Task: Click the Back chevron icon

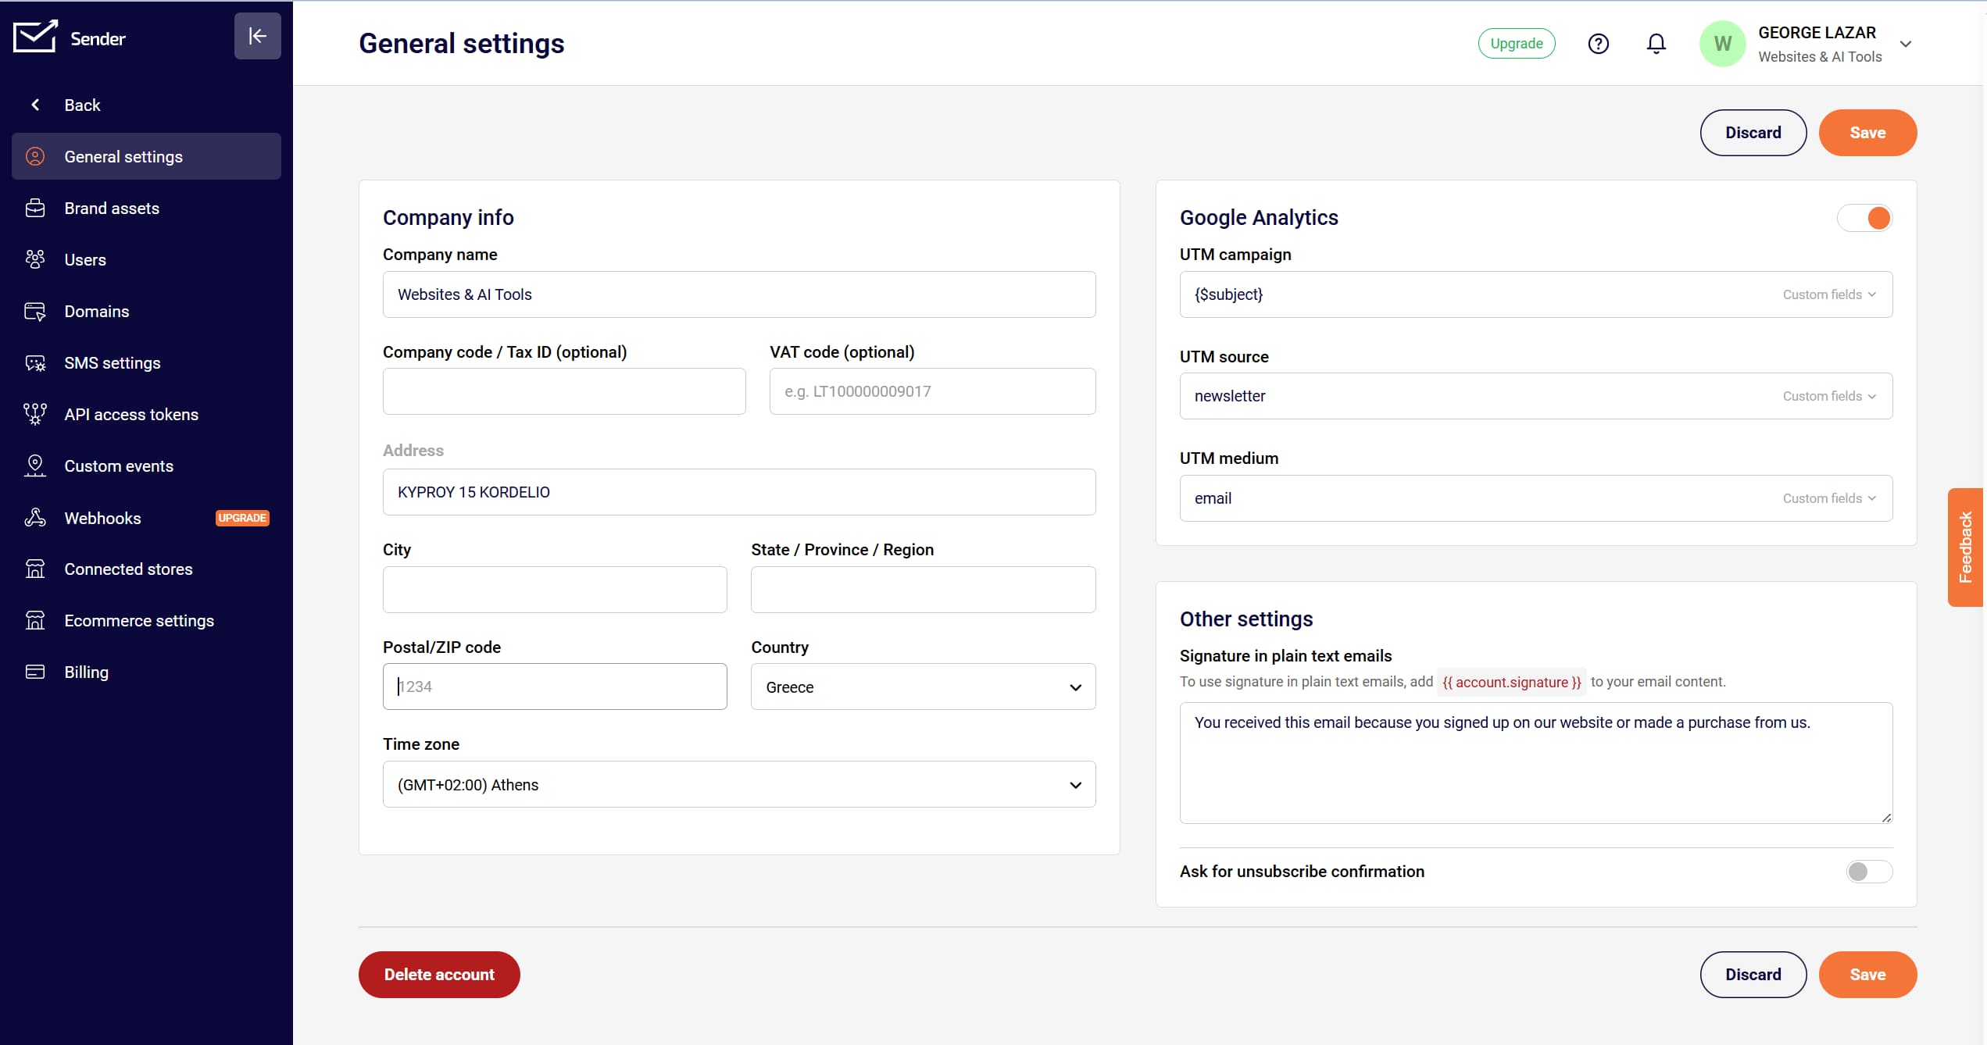Action: coord(35,105)
